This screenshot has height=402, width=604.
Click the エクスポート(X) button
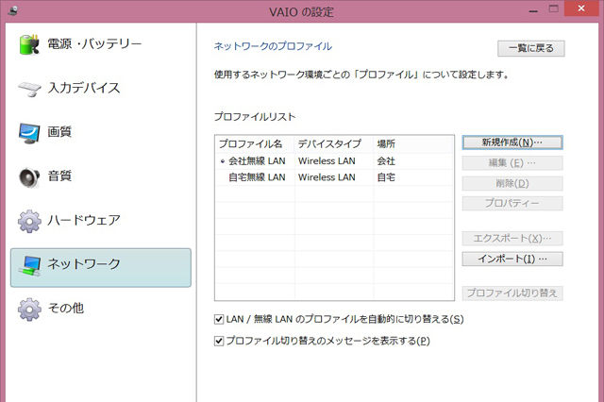(512, 239)
